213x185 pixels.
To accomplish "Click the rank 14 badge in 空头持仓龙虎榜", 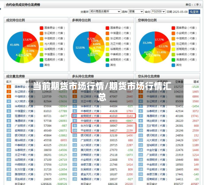I will tap(141, 150).
